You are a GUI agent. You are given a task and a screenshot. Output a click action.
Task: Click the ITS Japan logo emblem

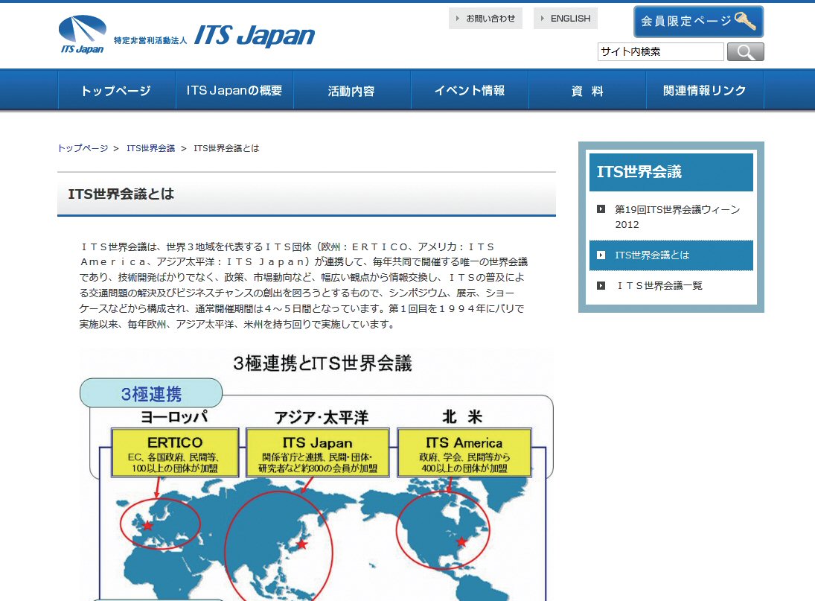pos(83,34)
